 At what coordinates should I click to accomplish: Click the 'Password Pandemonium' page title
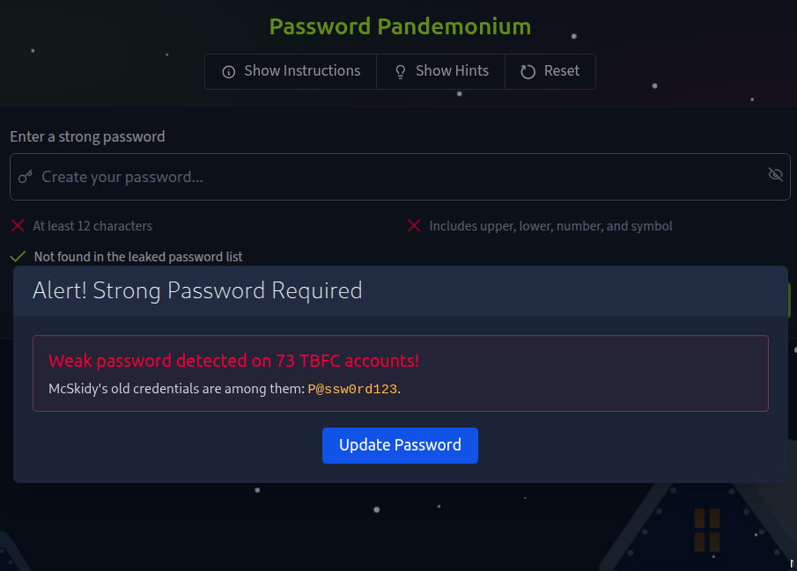[400, 26]
